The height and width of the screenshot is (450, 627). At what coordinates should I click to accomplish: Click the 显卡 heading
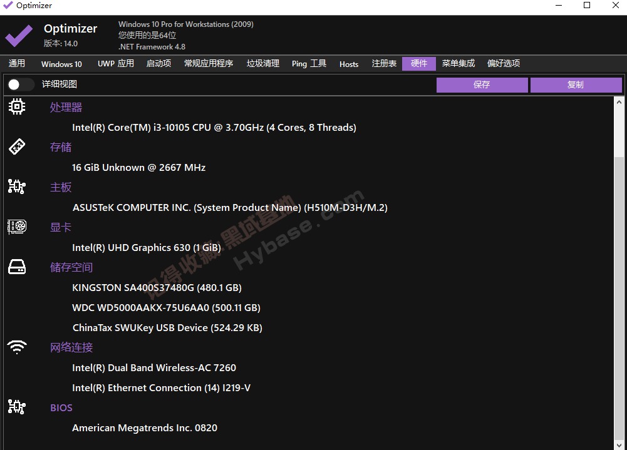(61, 227)
